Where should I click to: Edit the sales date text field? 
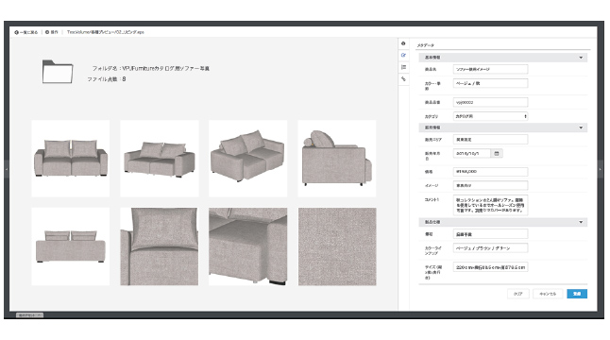click(x=471, y=153)
